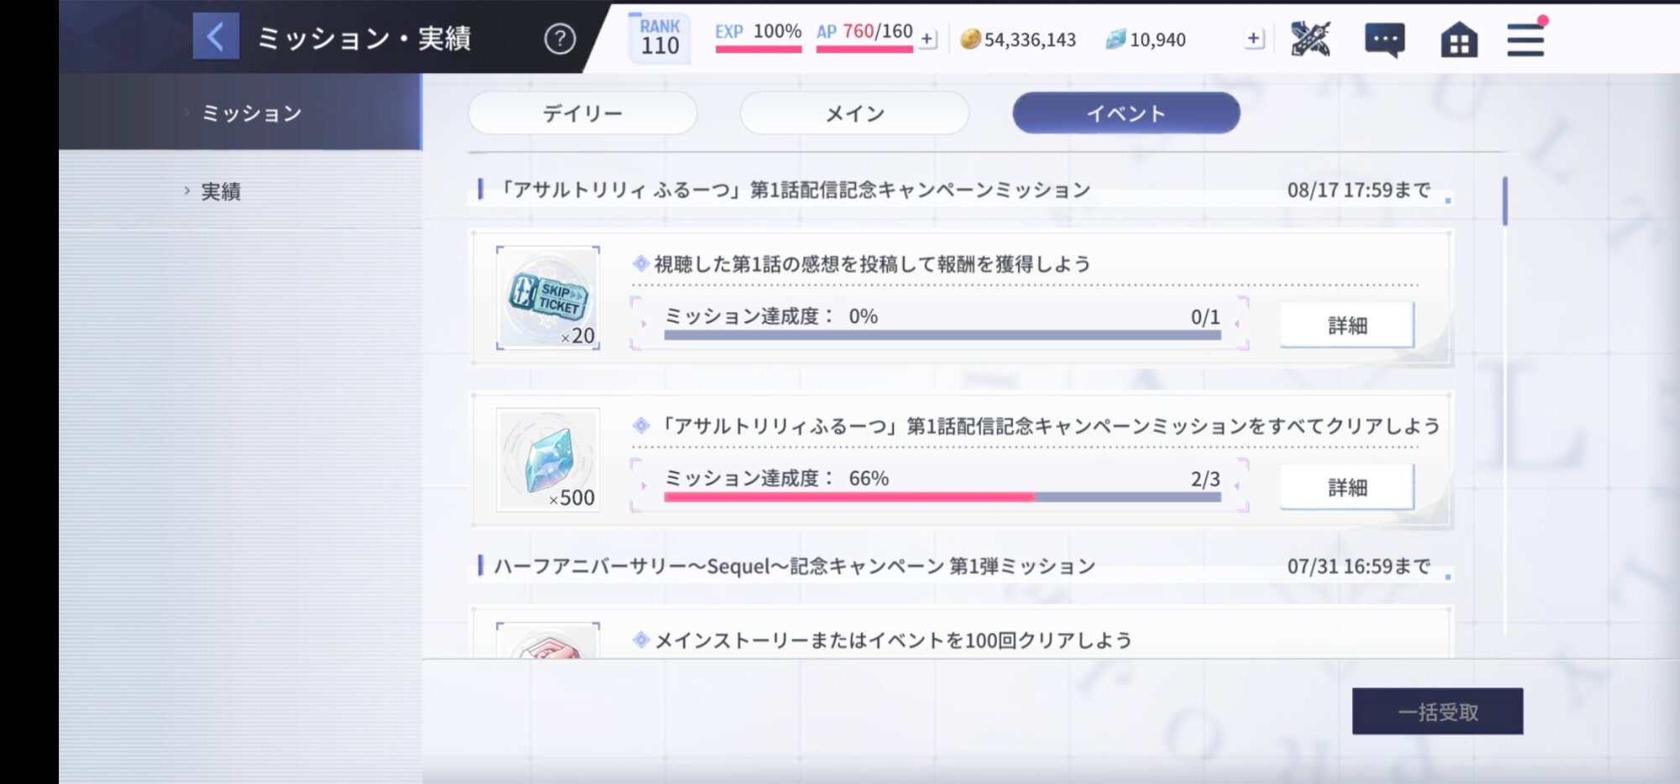Image resolution: width=1680 pixels, height=784 pixels.
Task: Tap the gold coin currency icon
Action: click(970, 39)
